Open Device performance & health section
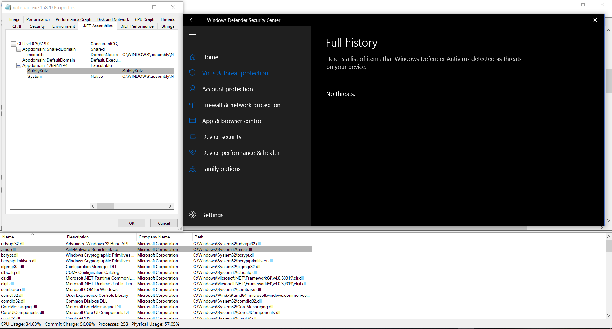This screenshot has height=329, width=612. pos(241,153)
